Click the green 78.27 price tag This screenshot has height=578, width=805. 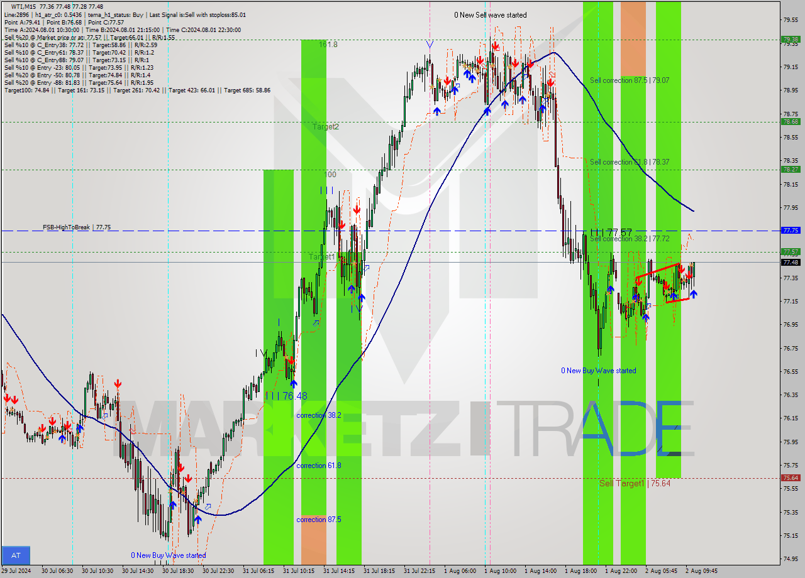click(791, 169)
